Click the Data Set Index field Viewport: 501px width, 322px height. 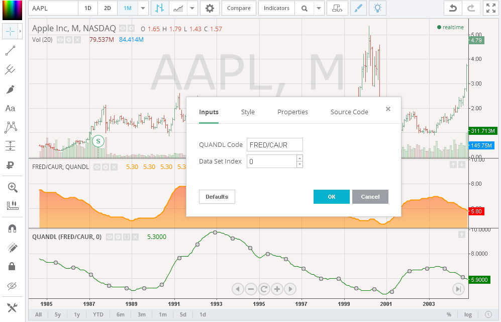271,162
